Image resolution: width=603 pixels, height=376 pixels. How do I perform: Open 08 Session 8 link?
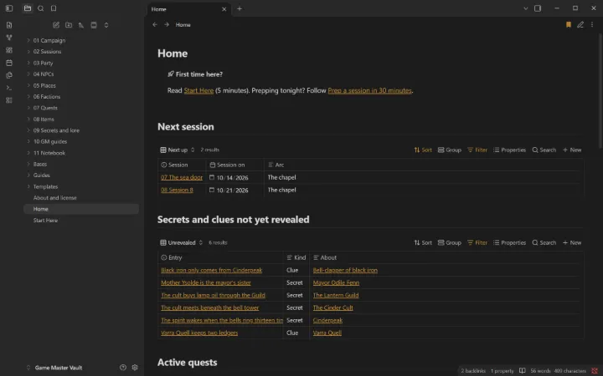[x=177, y=190]
